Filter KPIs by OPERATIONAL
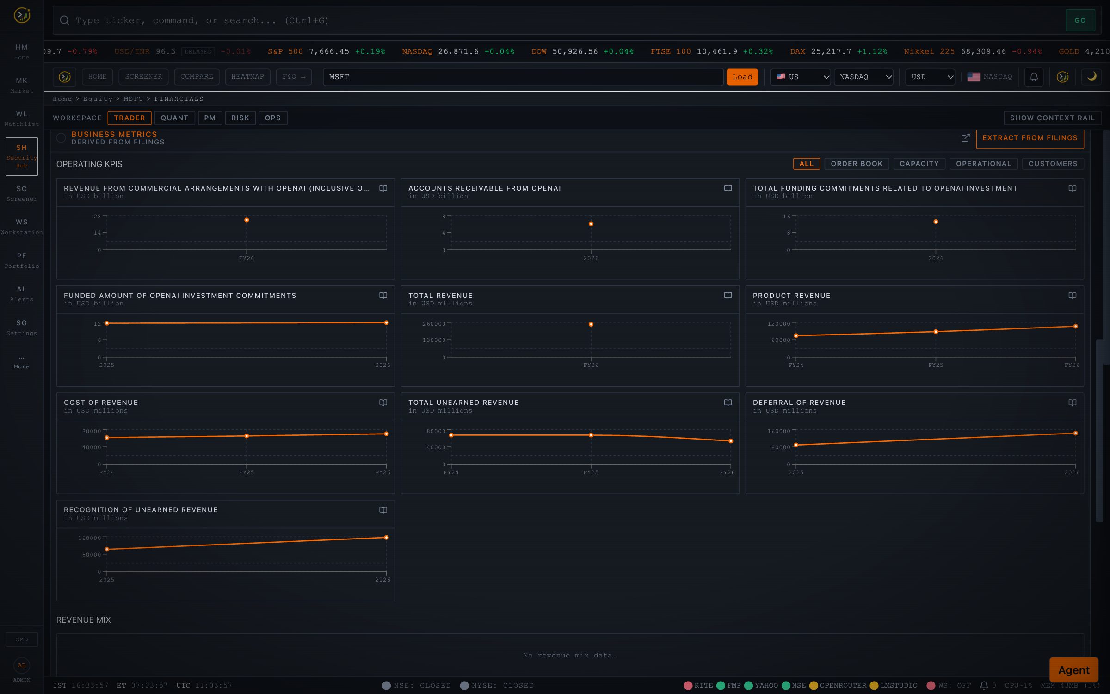This screenshot has width=1110, height=694. pyautogui.click(x=983, y=164)
